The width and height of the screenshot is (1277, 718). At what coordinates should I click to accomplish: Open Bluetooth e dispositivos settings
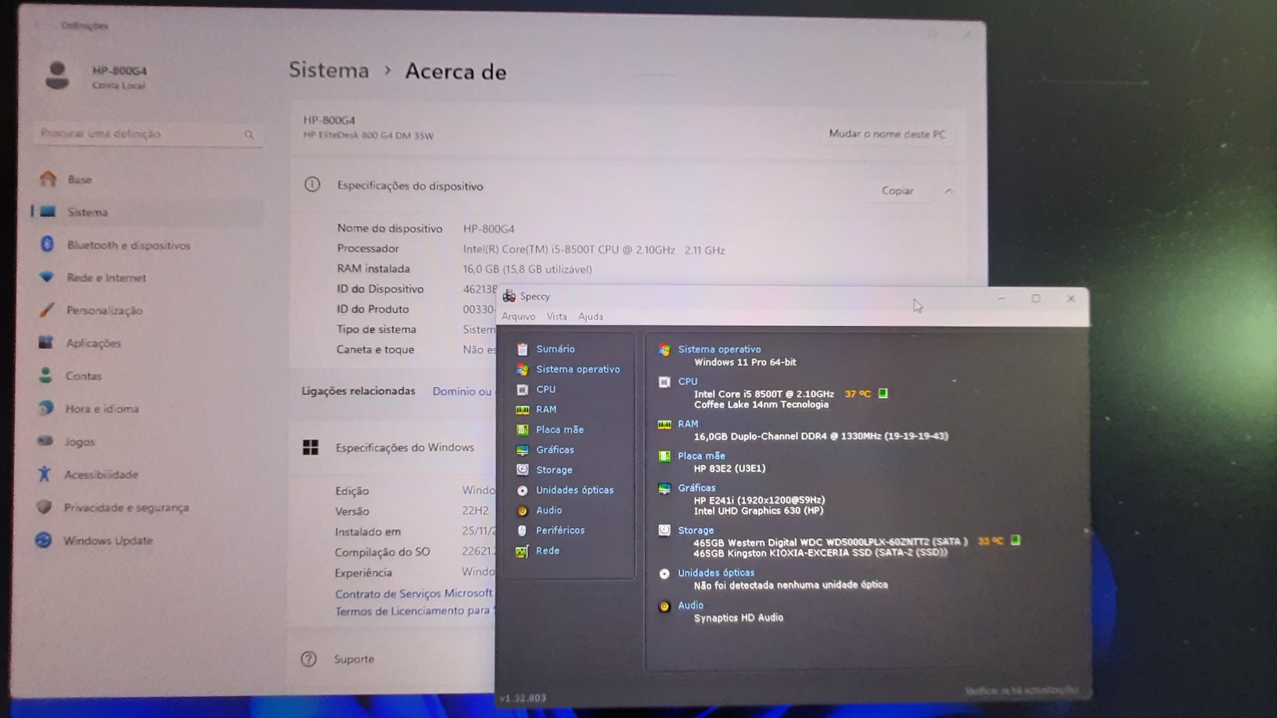pyautogui.click(x=128, y=245)
